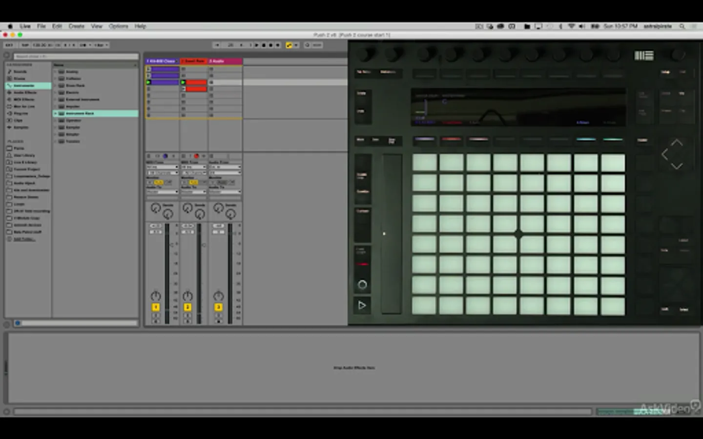
Task: Launch the playing clip in track 1
Action: click(149, 82)
